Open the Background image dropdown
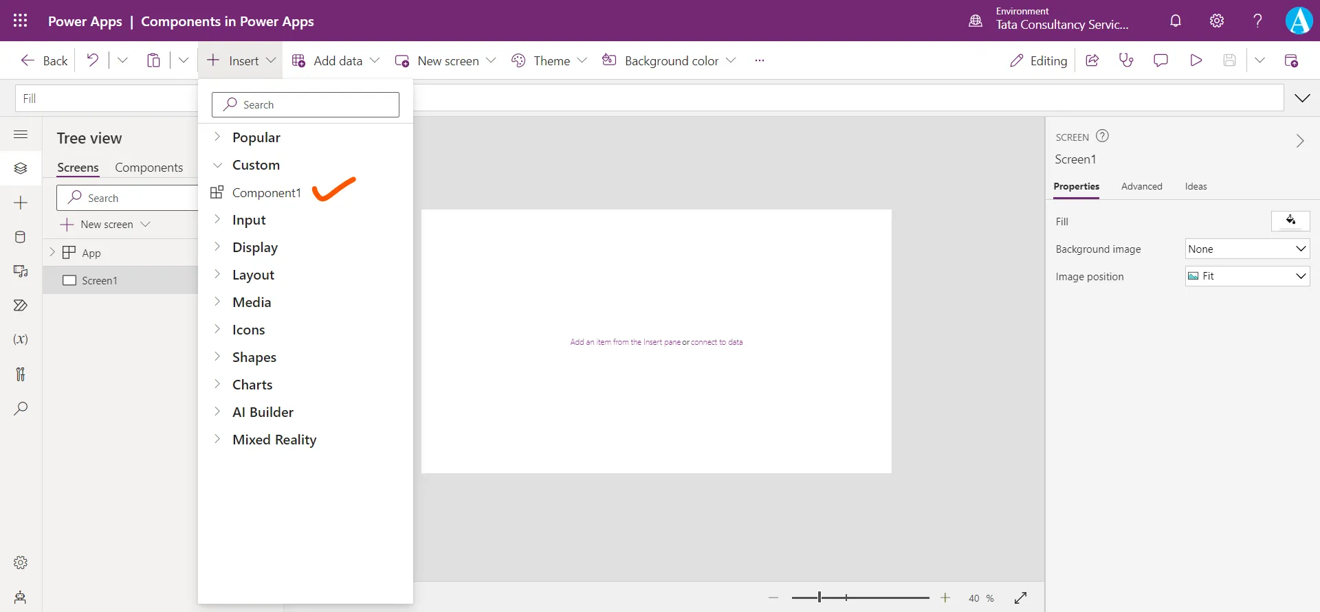This screenshot has height=612, width=1320. point(1247,249)
